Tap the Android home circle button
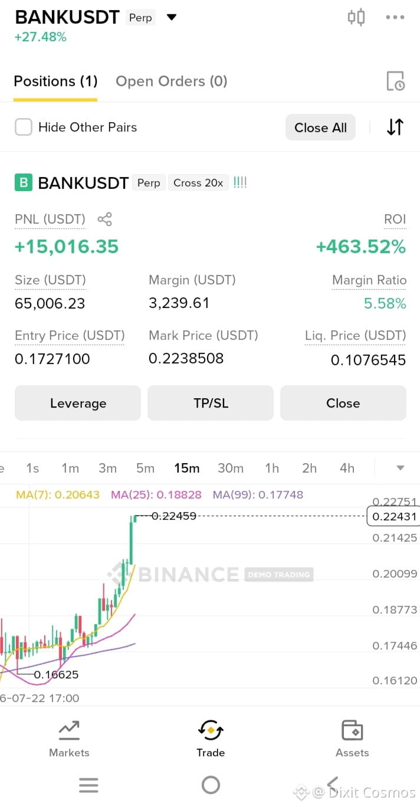This screenshot has height=807, width=420. click(211, 785)
